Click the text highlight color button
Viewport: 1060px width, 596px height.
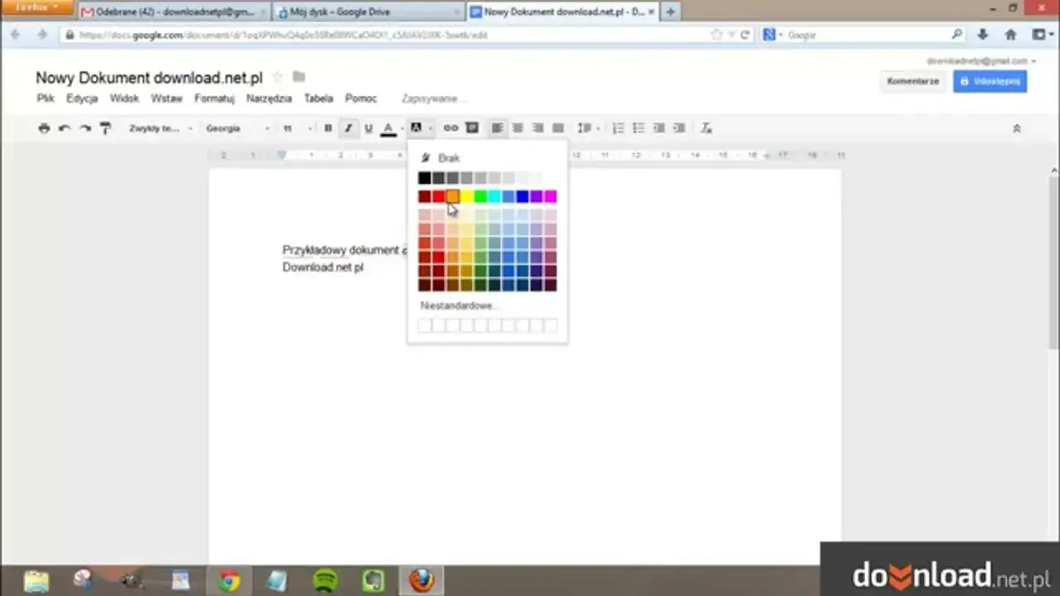coord(417,128)
